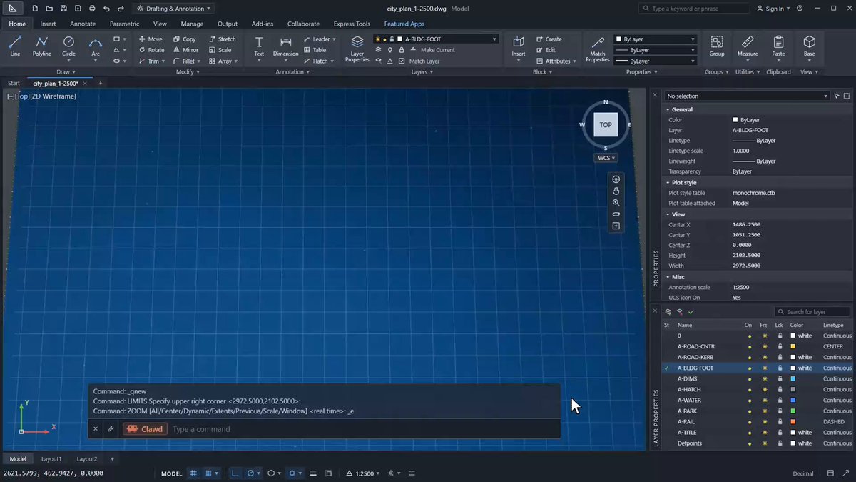Click the Paste clipboard icon
Image resolution: width=856 pixels, height=482 pixels.
[x=778, y=46]
